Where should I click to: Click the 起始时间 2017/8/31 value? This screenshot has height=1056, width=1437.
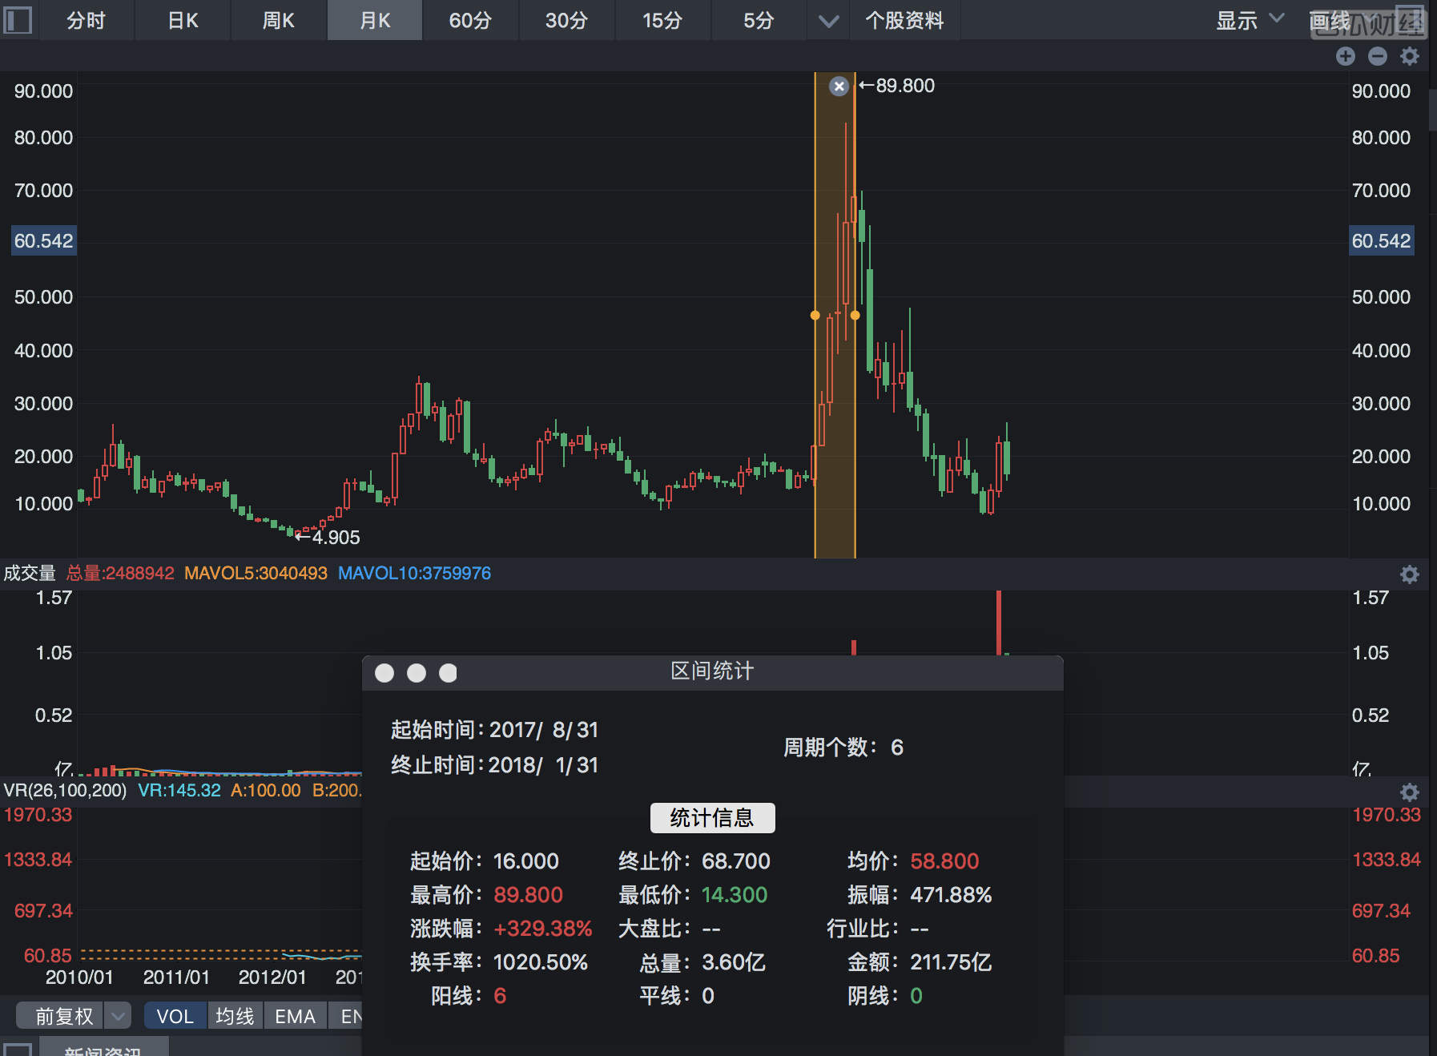[544, 730]
